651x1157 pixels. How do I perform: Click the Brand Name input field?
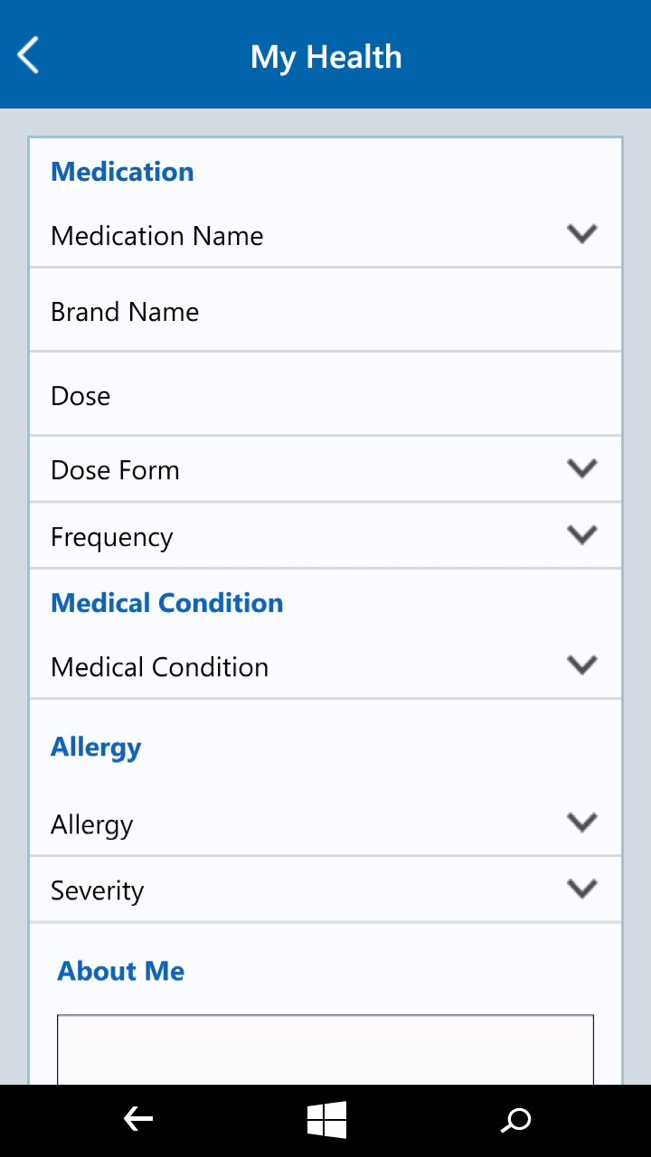pos(325,312)
